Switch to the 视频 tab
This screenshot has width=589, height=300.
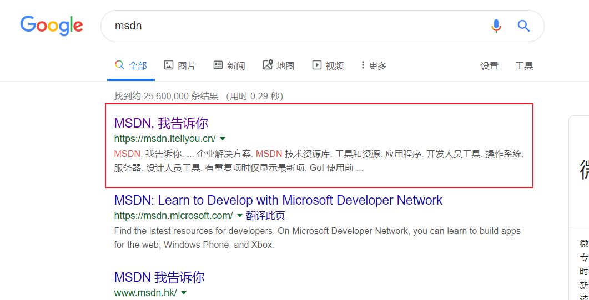click(328, 65)
